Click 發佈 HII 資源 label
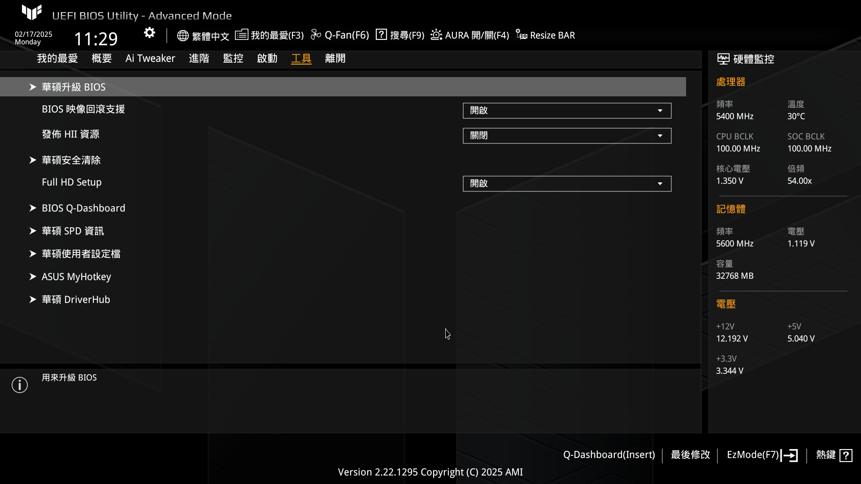Screen dimensions: 861x484 coord(70,134)
